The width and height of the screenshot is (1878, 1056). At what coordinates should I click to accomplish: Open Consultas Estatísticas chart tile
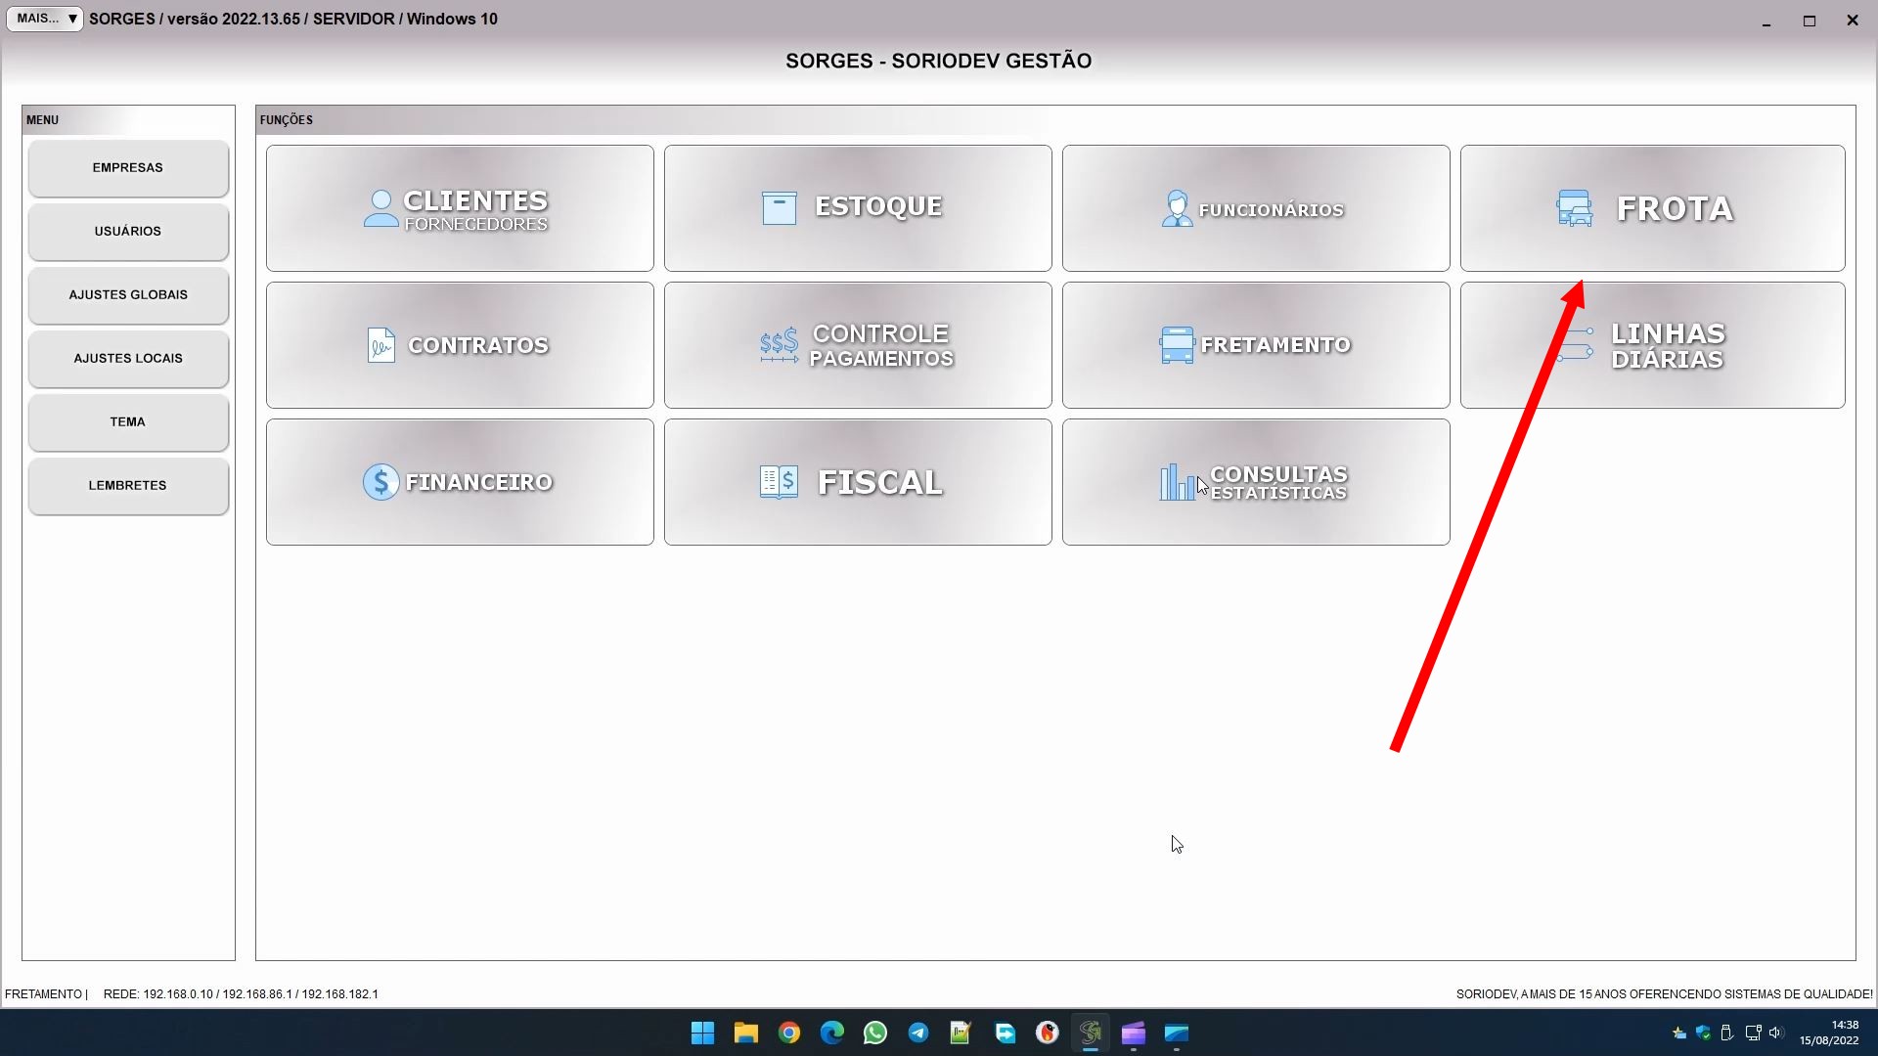[x=1256, y=482]
